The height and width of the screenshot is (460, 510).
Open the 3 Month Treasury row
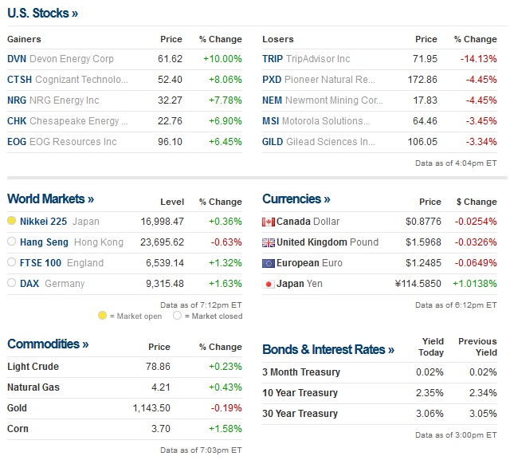click(x=379, y=372)
